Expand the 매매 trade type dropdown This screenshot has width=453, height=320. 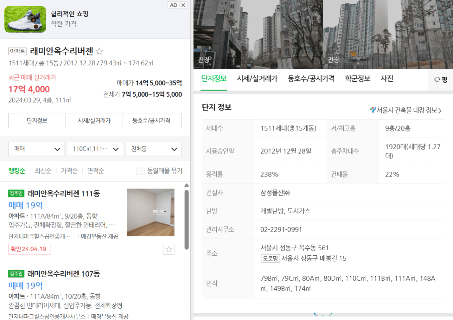pyautogui.click(x=36, y=149)
